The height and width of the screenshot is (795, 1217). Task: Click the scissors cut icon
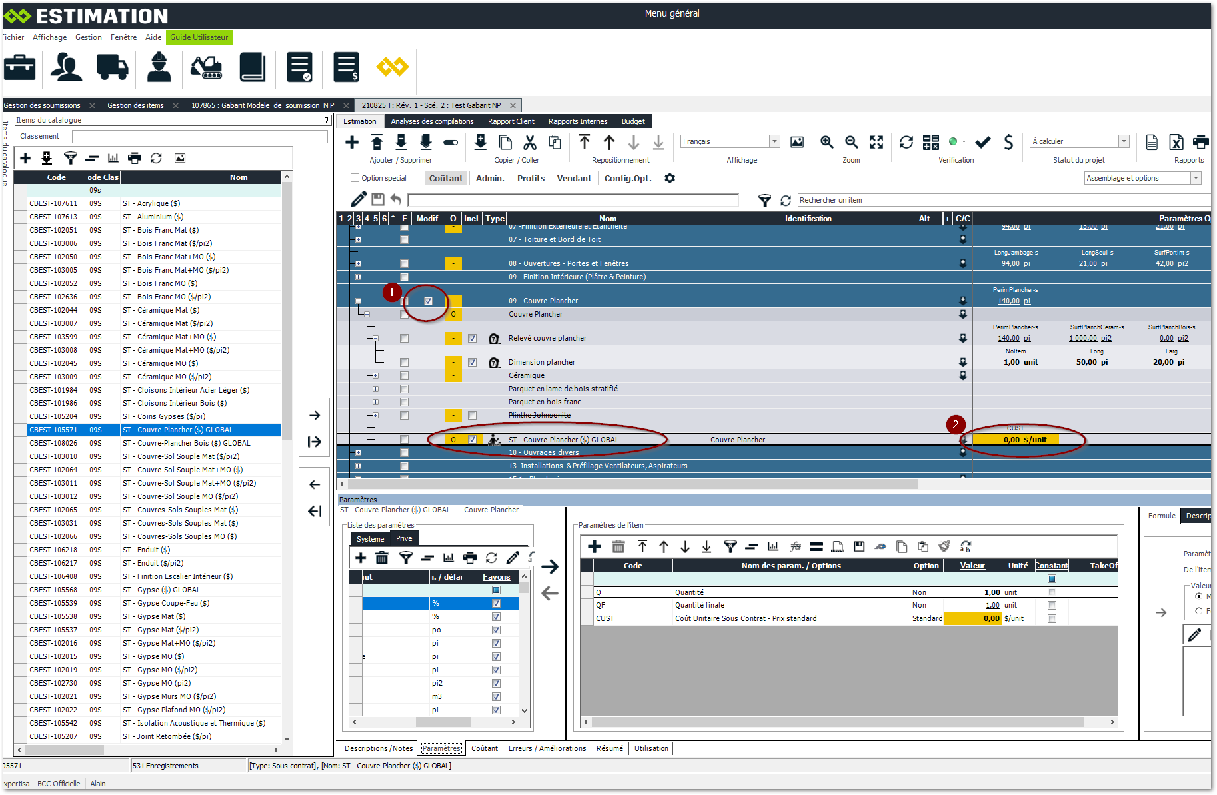[530, 142]
